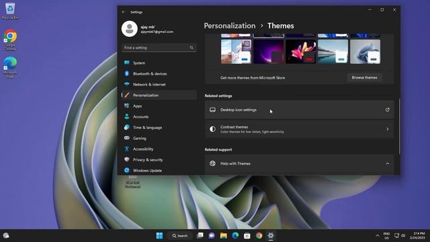Screen dimensions: 430x242
Task: Click the Windows Update sync icon
Action: tap(127, 170)
